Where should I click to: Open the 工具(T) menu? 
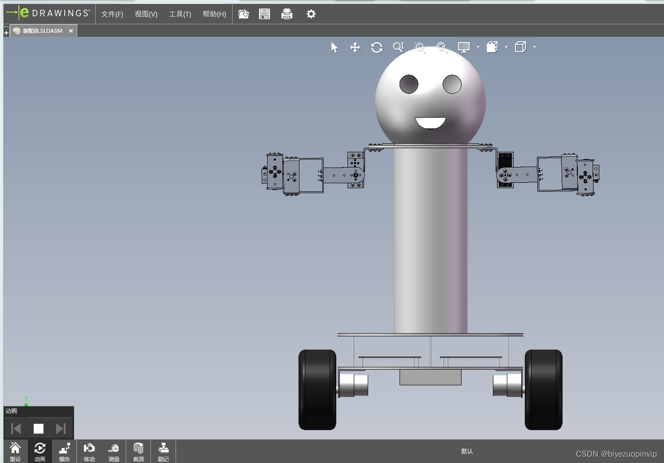tap(180, 14)
